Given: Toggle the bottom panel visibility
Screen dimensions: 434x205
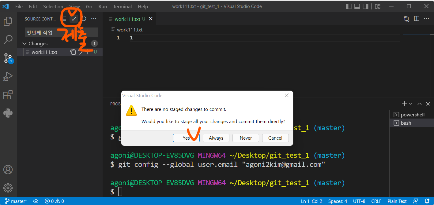Looking at the screenshot, I should tap(357, 6).
